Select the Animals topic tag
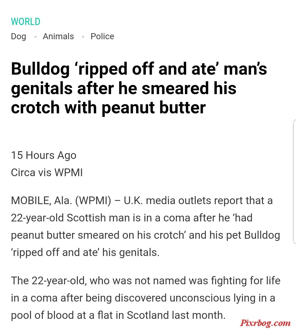Image resolution: width=296 pixels, height=332 pixels. [58, 36]
